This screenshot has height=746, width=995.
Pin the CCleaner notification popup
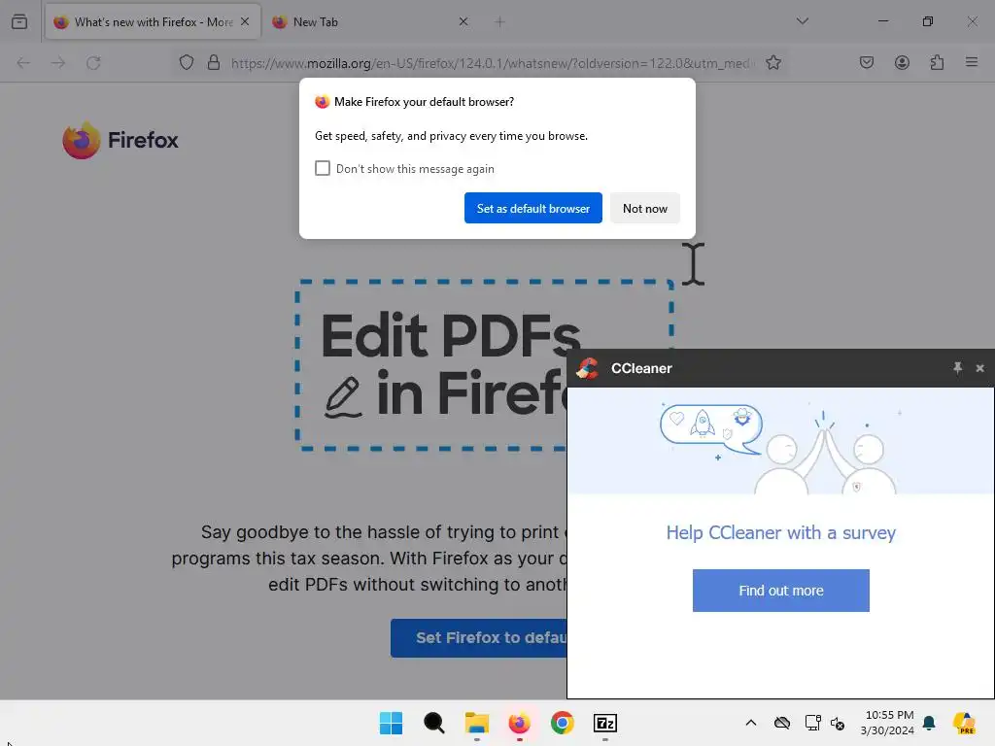[957, 368]
